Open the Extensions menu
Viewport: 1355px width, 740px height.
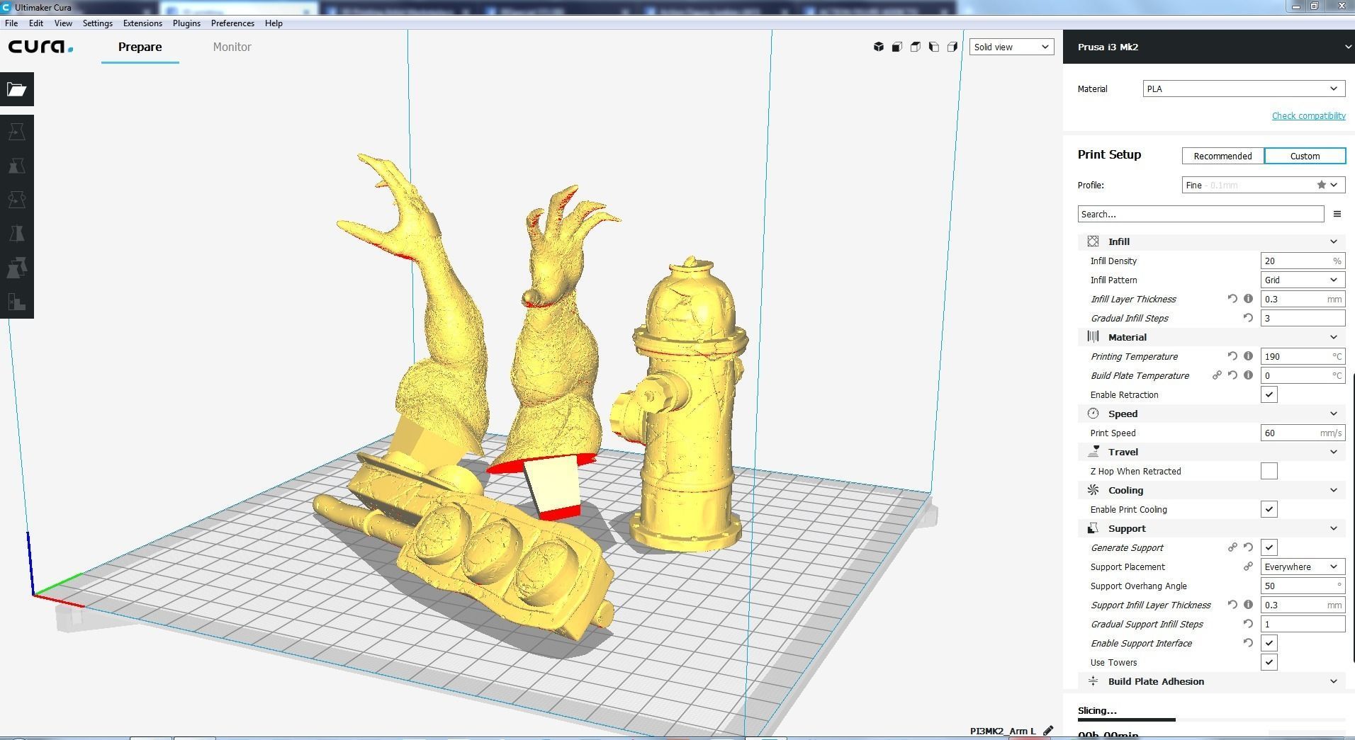[x=142, y=23]
